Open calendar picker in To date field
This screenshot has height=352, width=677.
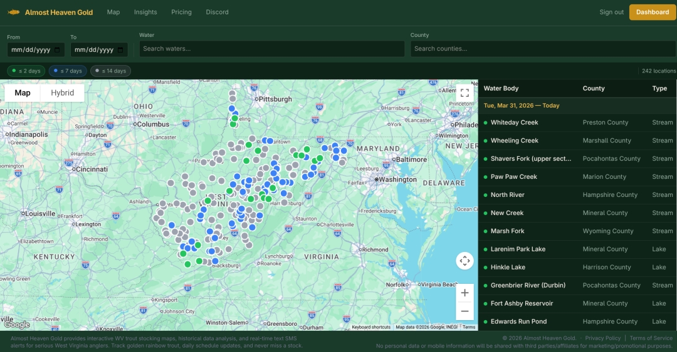point(122,50)
